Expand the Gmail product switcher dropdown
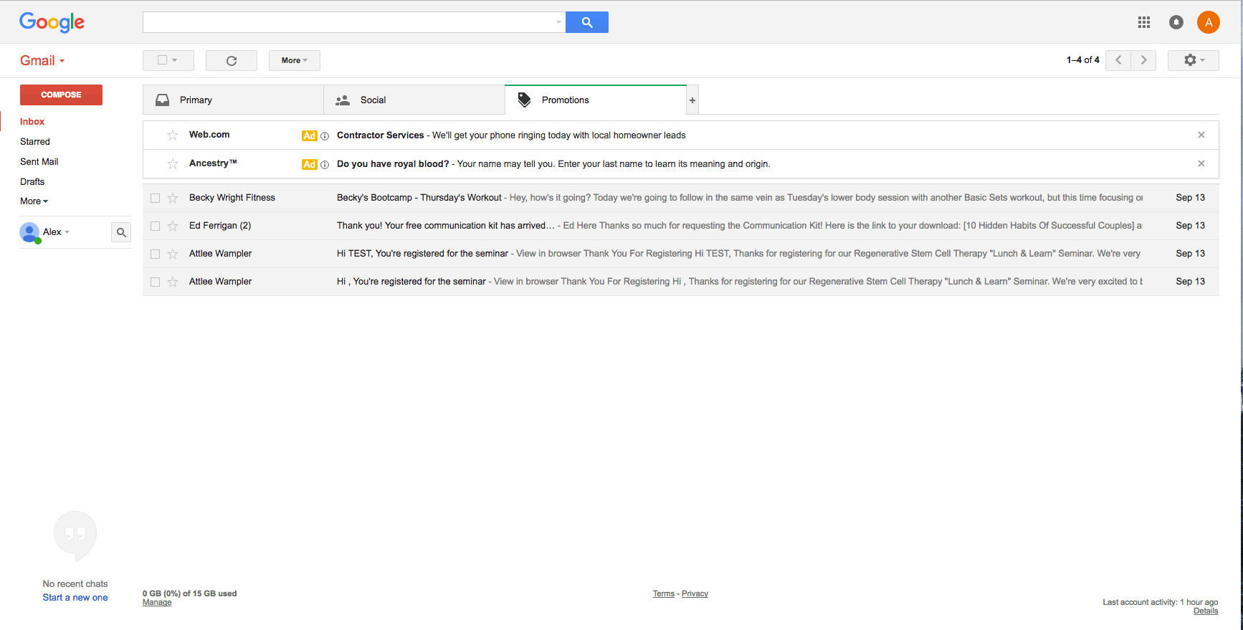The image size is (1243, 630). (42, 61)
